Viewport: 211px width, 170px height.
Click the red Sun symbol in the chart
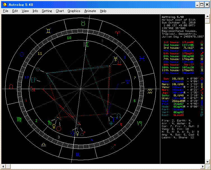[59, 128]
